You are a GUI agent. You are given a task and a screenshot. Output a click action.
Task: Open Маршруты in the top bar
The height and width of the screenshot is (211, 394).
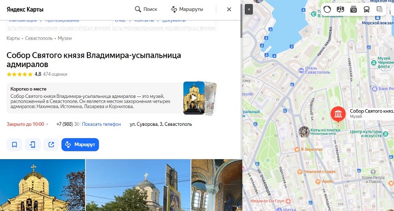pos(187,9)
